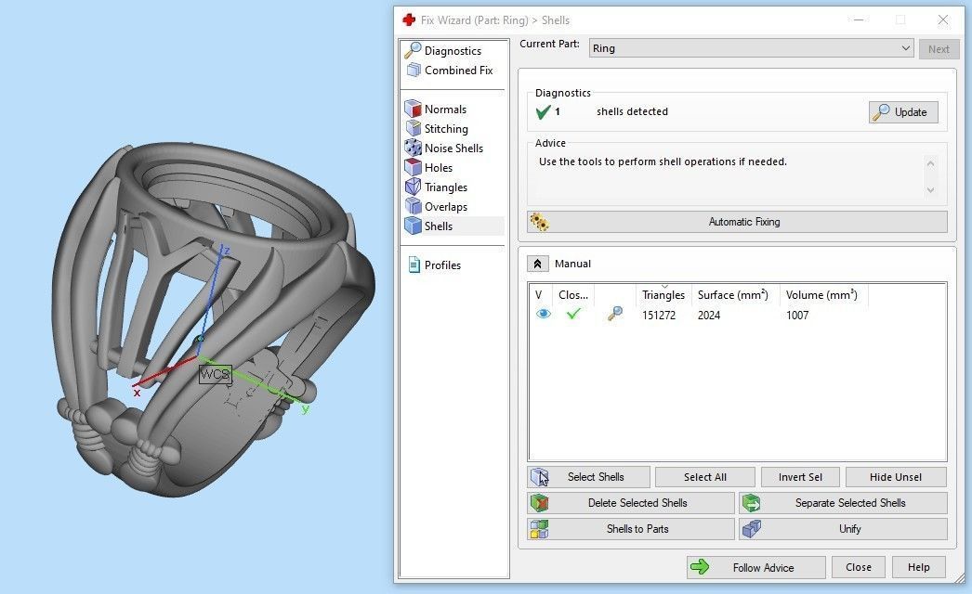Click Update diagnostics button

coord(902,112)
